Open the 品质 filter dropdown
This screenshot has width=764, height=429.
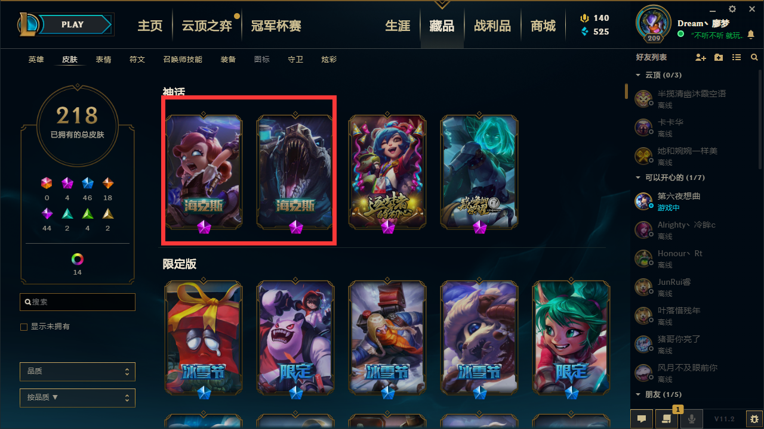point(78,371)
